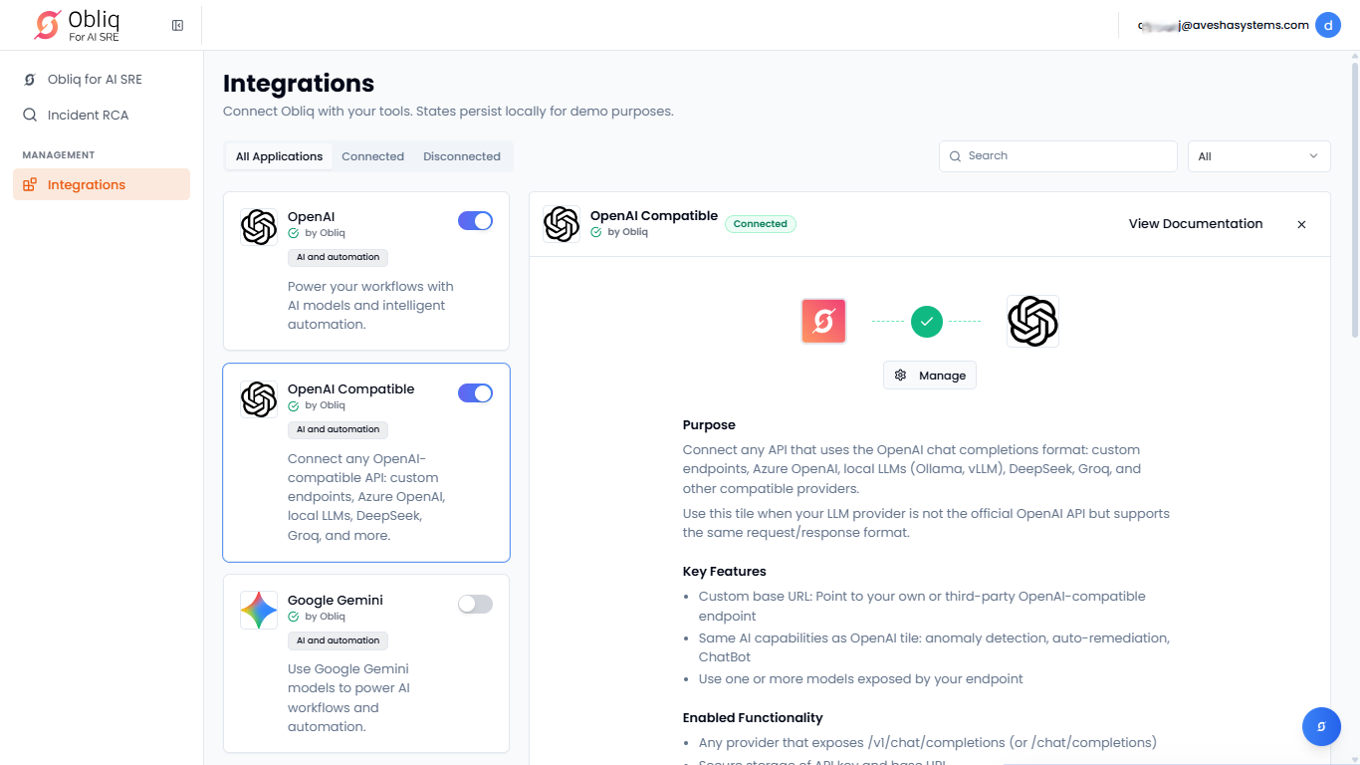Click the OpenAI logo in first card
1360x765 pixels.
click(259, 227)
